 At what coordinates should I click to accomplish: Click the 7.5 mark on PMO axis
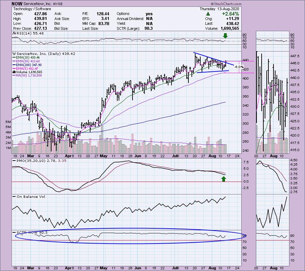tap(246, 162)
